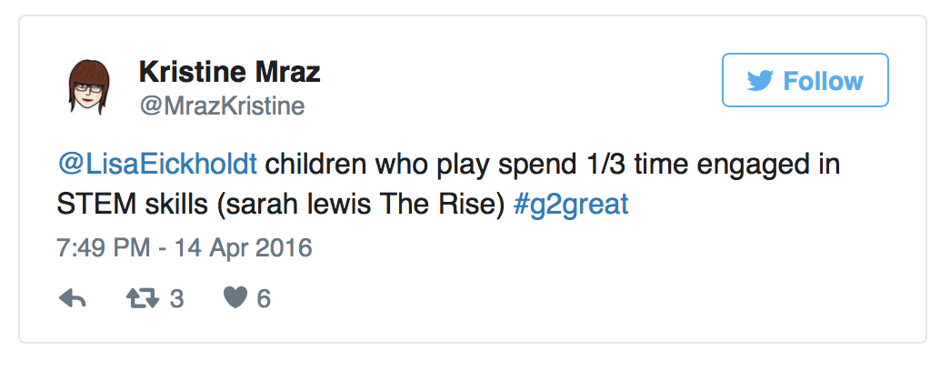View the retweet count of 3
940x371 pixels.
[x=176, y=298]
